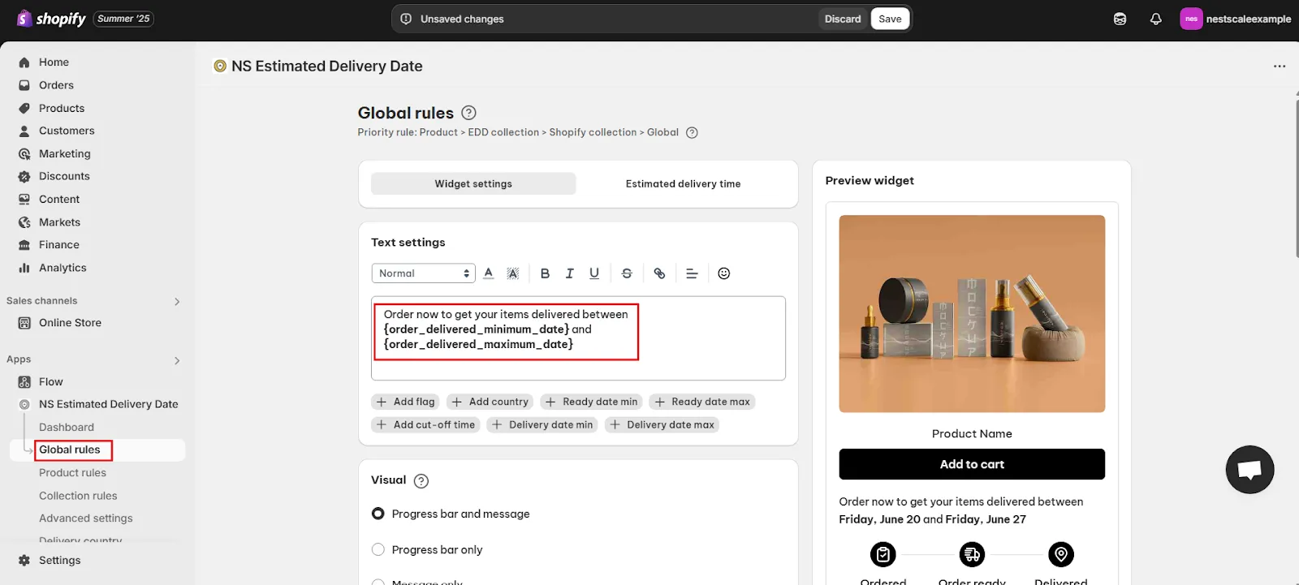Open Settings at the sidebar bottom
This screenshot has width=1299, height=585.
pos(59,560)
